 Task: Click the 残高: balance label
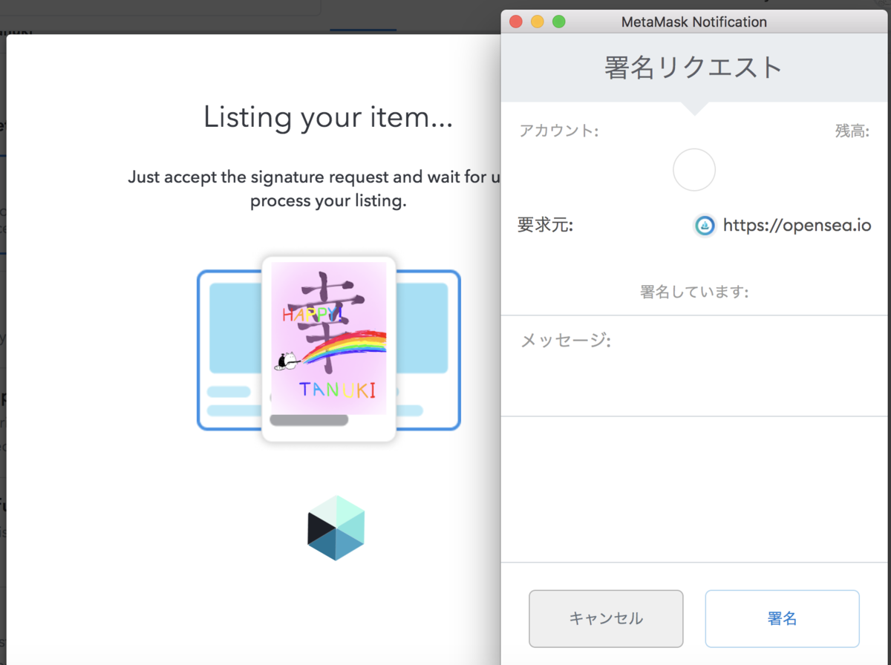coord(852,131)
